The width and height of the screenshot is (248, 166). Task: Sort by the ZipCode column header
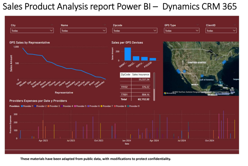(x=125, y=75)
